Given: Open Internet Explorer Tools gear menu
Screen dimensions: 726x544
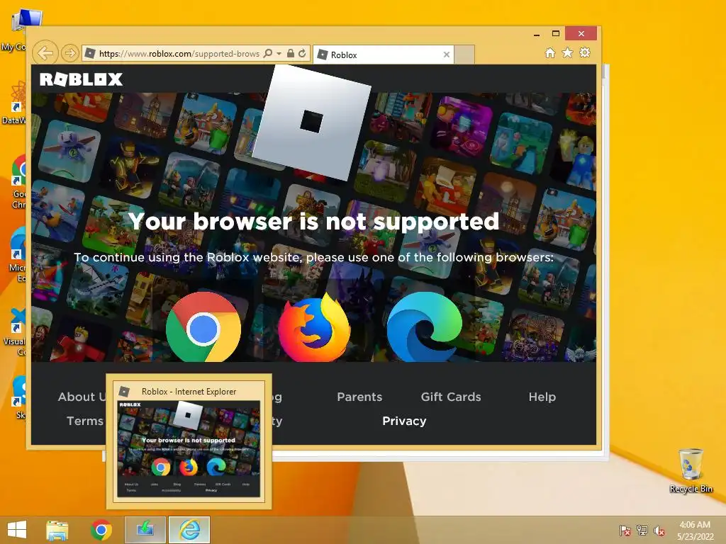Looking at the screenshot, I should 585,52.
